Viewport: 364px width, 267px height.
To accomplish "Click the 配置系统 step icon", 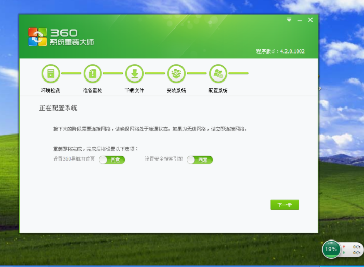I will pyautogui.click(x=218, y=73).
